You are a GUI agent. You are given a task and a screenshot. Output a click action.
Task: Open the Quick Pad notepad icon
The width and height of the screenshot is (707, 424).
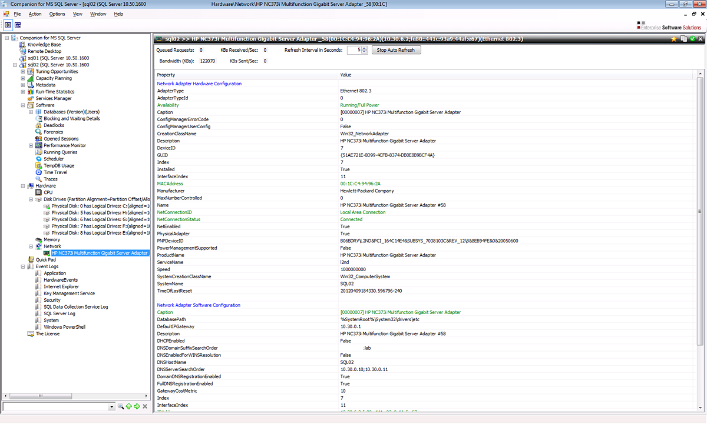(31, 259)
